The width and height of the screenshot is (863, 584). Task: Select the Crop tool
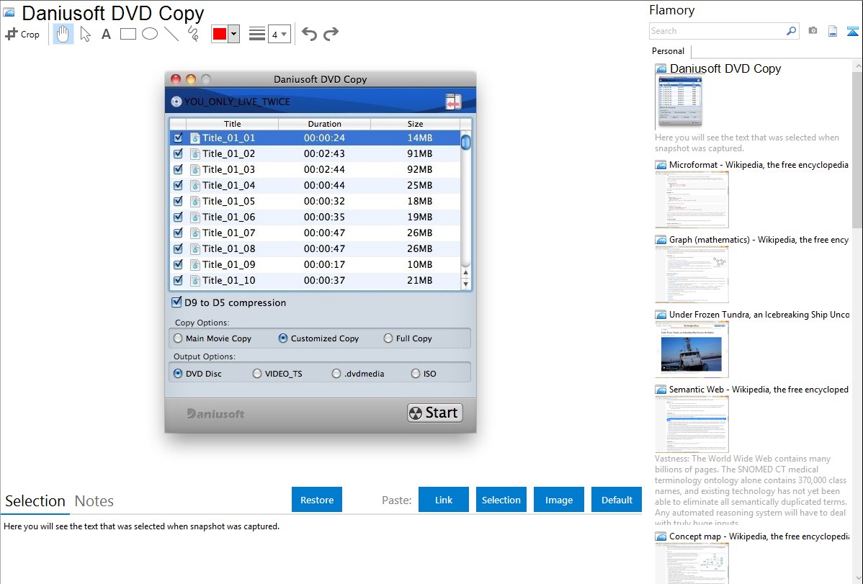tap(22, 34)
